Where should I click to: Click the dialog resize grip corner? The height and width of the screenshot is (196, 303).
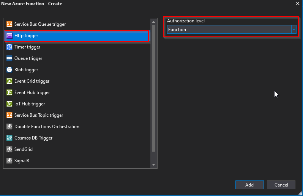pyautogui.click(x=300, y=193)
